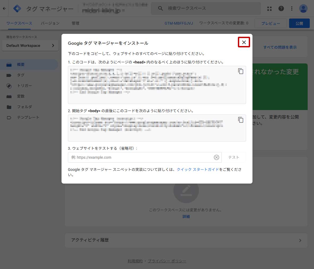Switch to the 管理 tab
314x269 pixels.
point(76,23)
